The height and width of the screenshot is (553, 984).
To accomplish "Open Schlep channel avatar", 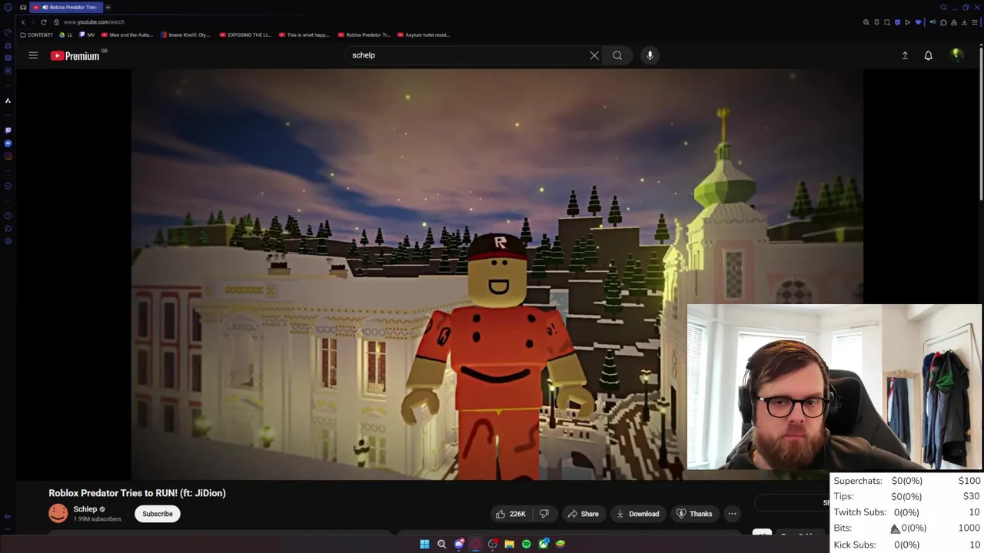I will [58, 513].
